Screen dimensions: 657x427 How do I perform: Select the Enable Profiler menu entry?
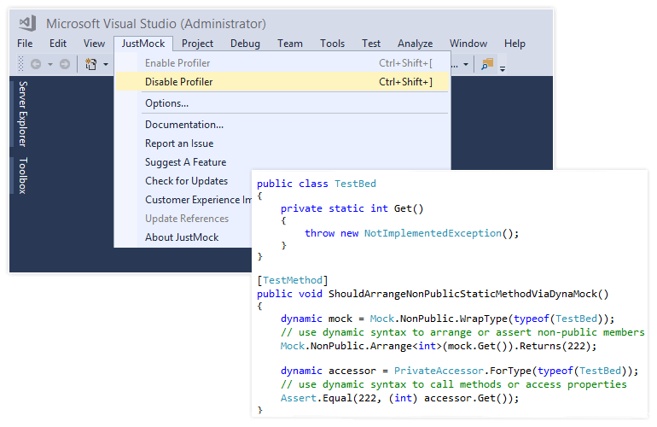tap(282, 63)
